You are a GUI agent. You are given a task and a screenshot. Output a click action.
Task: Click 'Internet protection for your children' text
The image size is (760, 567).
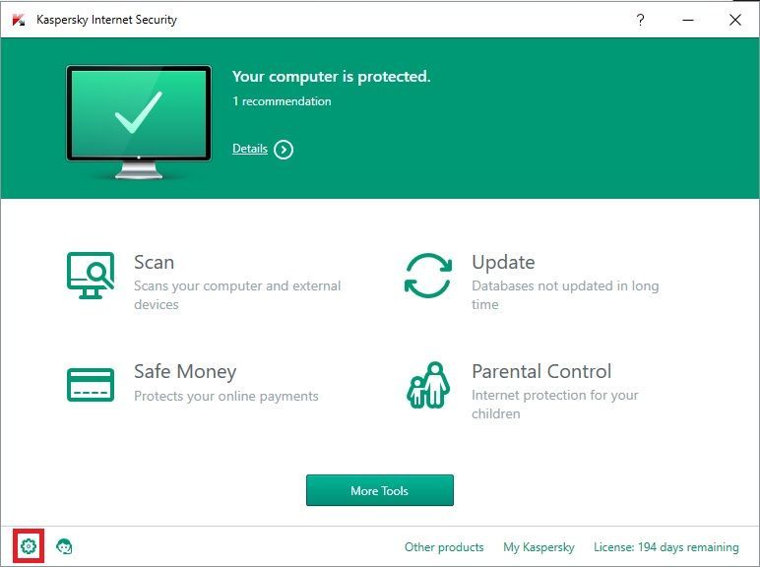coord(555,405)
